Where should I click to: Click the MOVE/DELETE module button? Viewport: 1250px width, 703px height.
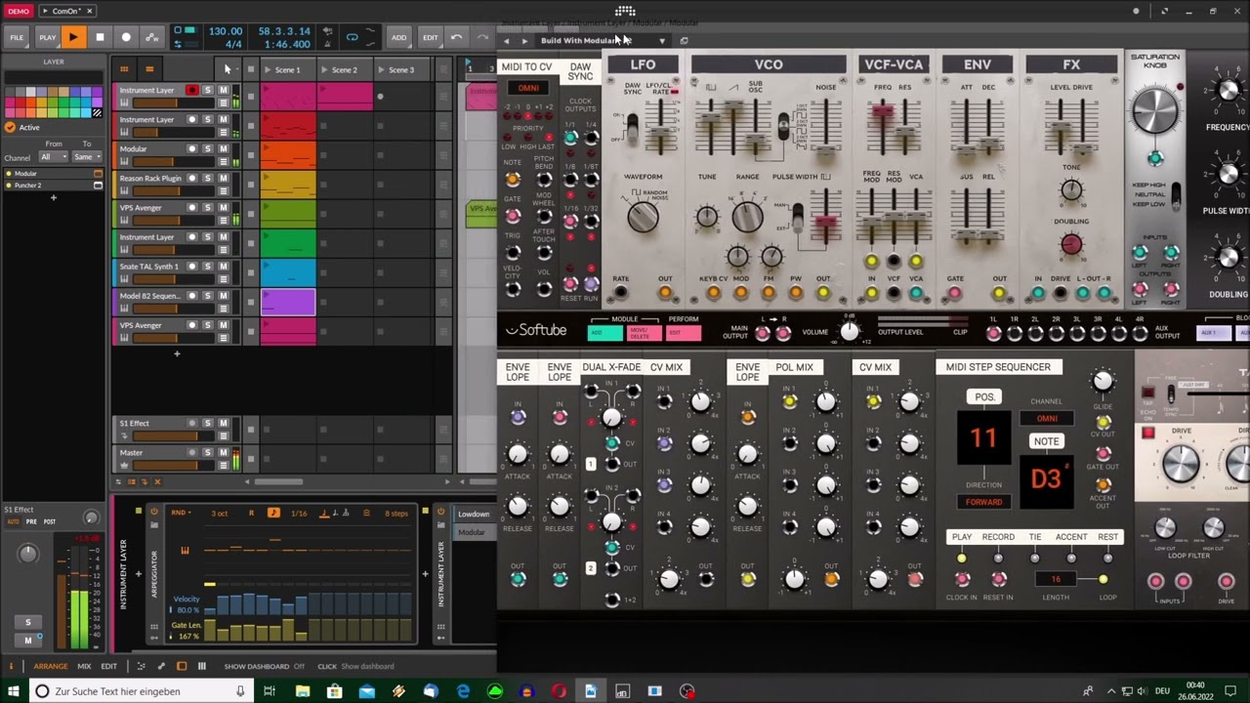coord(644,333)
